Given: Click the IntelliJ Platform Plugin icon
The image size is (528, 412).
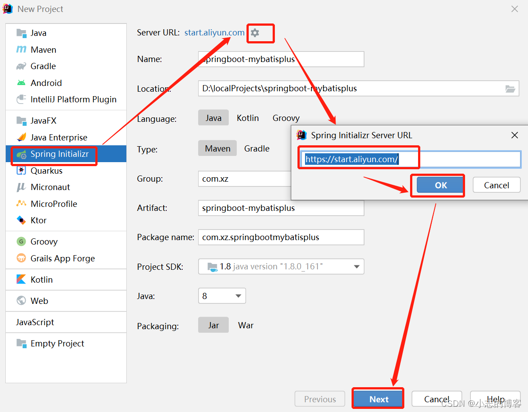Looking at the screenshot, I should tap(22, 99).
